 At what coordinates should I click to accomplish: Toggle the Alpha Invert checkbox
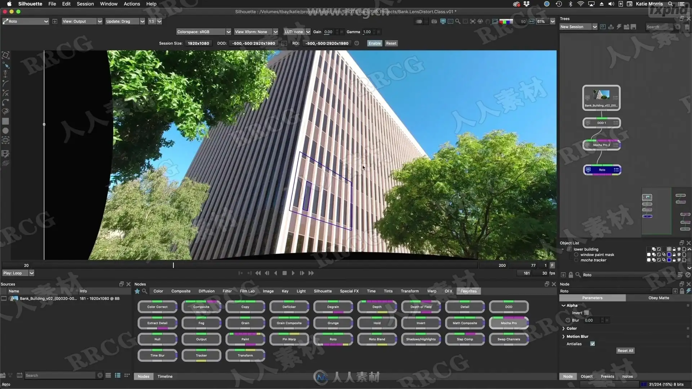click(x=586, y=313)
